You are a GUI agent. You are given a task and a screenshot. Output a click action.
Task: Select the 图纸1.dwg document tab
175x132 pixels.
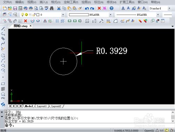click(x=21, y=26)
